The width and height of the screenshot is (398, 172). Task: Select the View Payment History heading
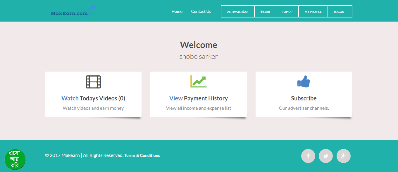point(198,98)
